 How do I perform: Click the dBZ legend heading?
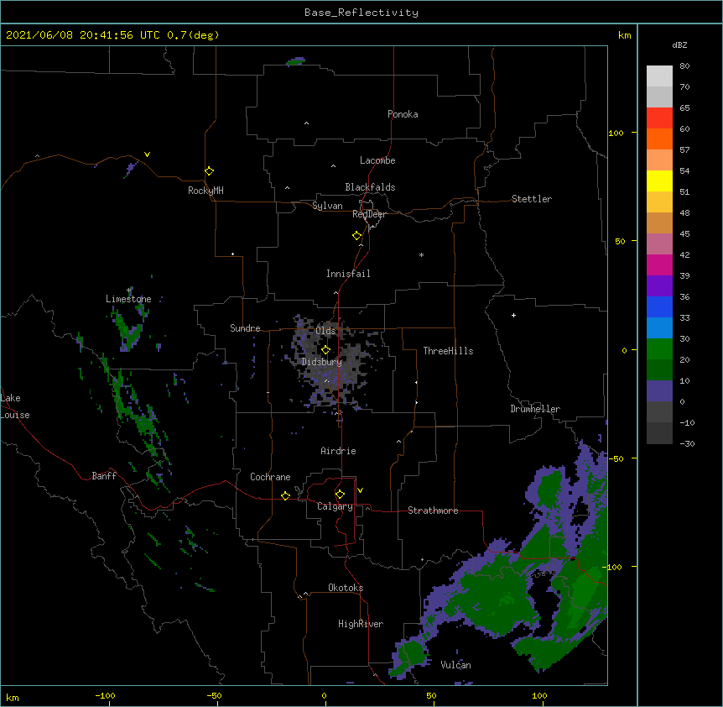[x=679, y=45]
